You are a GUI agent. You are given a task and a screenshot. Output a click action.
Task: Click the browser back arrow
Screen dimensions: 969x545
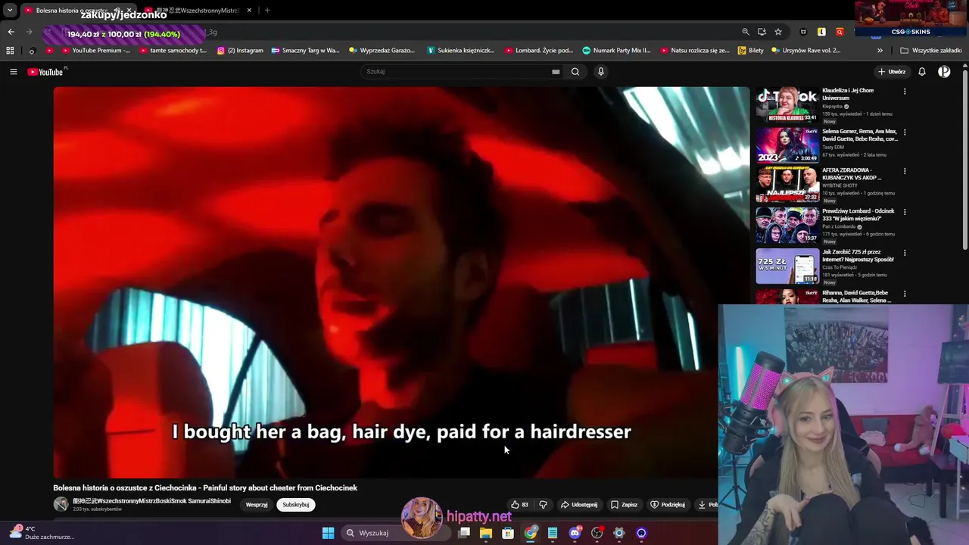click(x=11, y=32)
